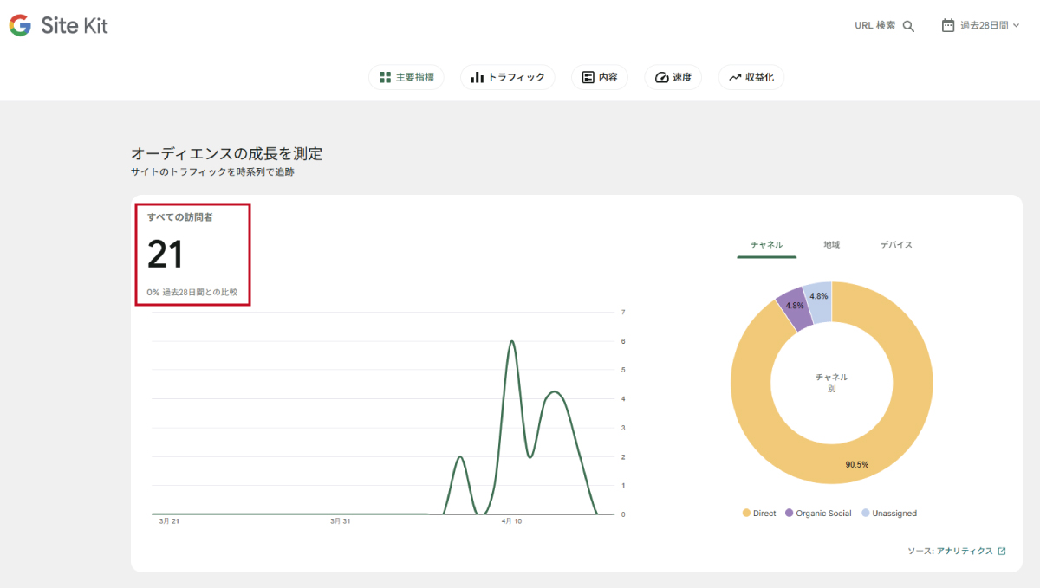
Task: Toggle the Organic Social legend item
Action: coord(818,514)
